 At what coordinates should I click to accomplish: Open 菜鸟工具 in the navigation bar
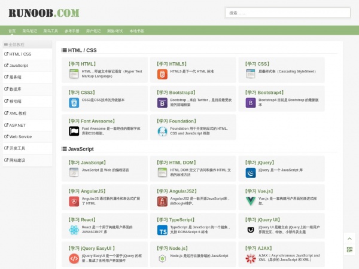[x=51, y=31]
